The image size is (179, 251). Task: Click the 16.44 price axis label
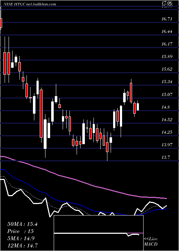point(167,32)
